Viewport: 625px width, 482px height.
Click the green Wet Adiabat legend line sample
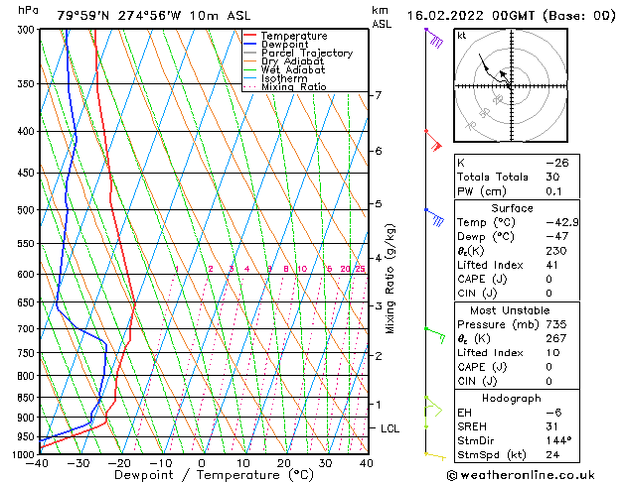(x=250, y=70)
